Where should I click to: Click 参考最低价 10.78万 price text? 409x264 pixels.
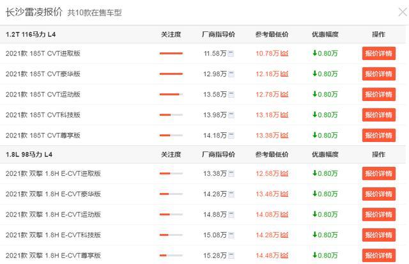tap(268, 53)
